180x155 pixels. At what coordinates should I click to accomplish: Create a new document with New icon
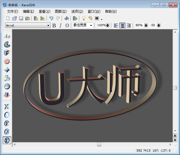pyautogui.click(x=8, y=18)
